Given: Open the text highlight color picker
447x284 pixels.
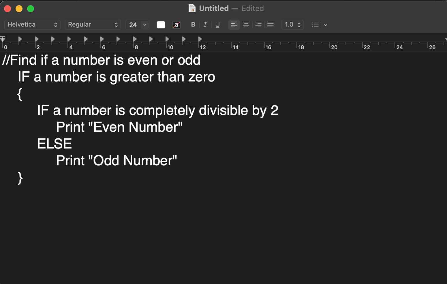Looking at the screenshot, I should [176, 25].
